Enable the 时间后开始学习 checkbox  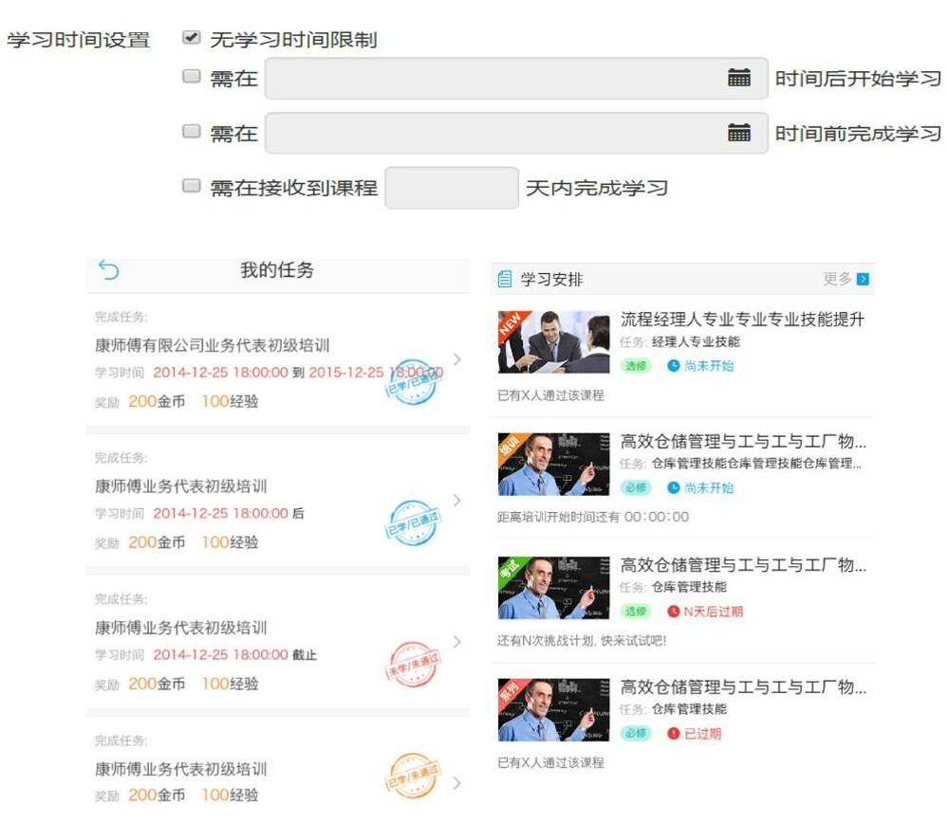(x=192, y=78)
